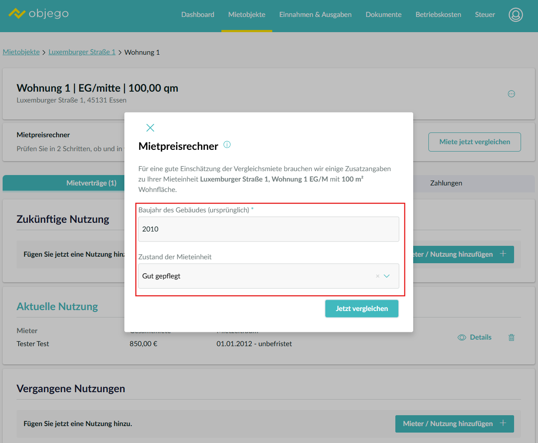Open the Gut gepflegt combo box
The width and height of the screenshot is (538, 443).
pos(257,276)
